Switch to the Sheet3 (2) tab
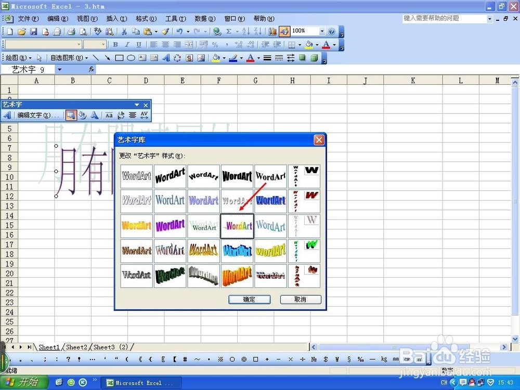 110,347
